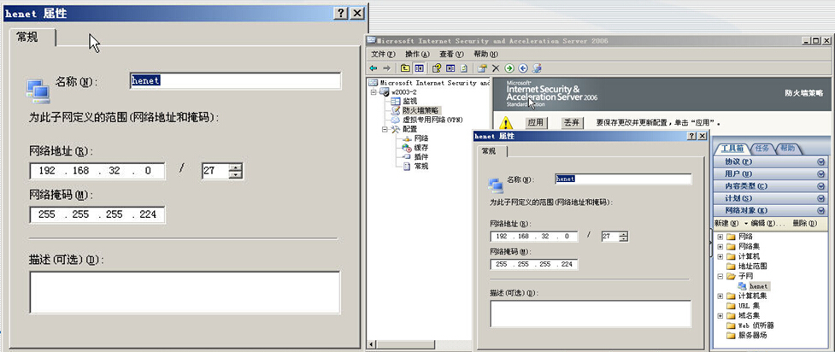The width and height of the screenshot is (835, 352).
Task: Click the Back arrow in the ISA toolbar
Action: click(x=373, y=67)
